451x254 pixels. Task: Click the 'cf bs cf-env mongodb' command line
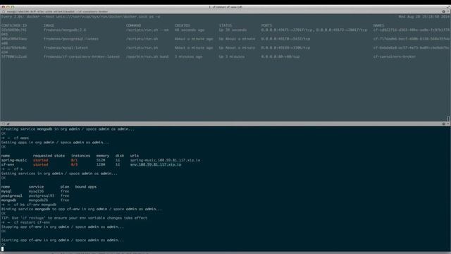click(x=29, y=205)
